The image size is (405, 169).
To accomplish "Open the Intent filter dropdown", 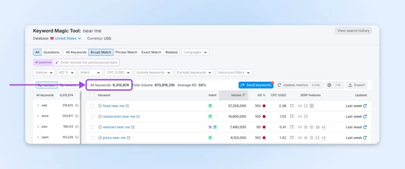I will coord(91,72).
